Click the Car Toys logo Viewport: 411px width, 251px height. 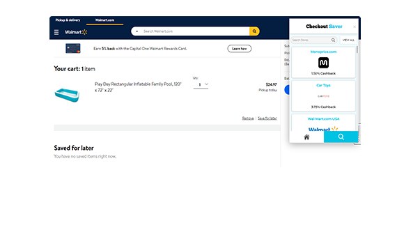tap(323, 96)
